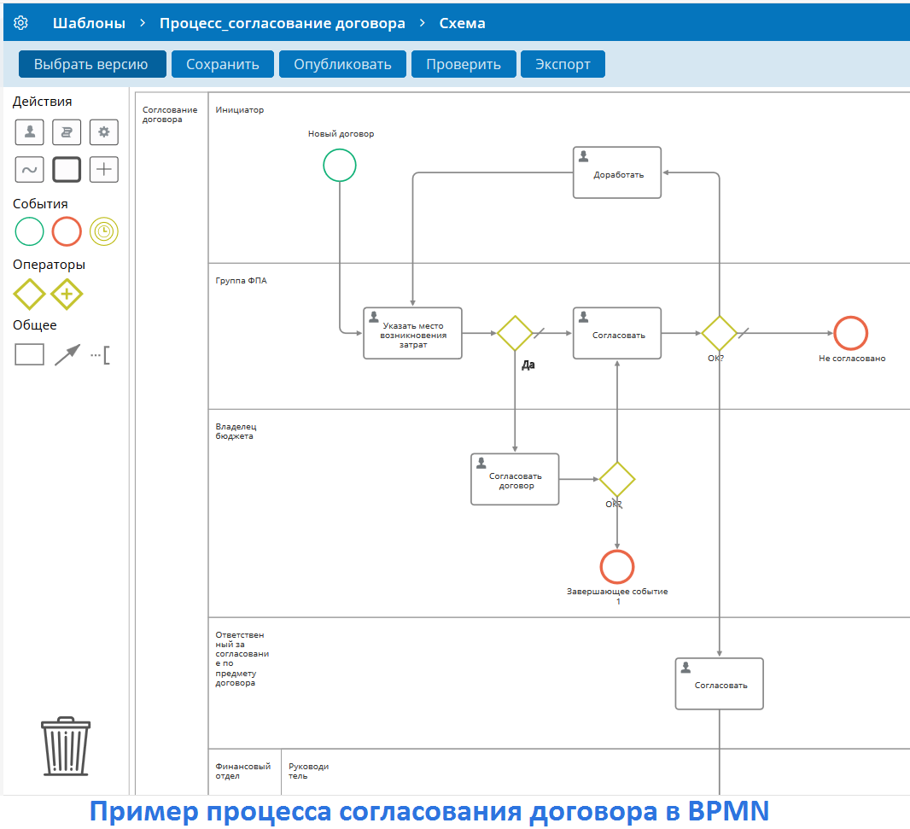Select the timer event icon under События
This screenshot has width=910, height=829.
click(103, 231)
